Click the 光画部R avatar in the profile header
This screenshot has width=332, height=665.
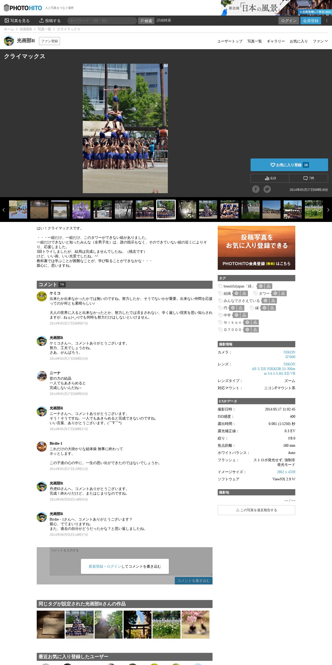(x=9, y=41)
